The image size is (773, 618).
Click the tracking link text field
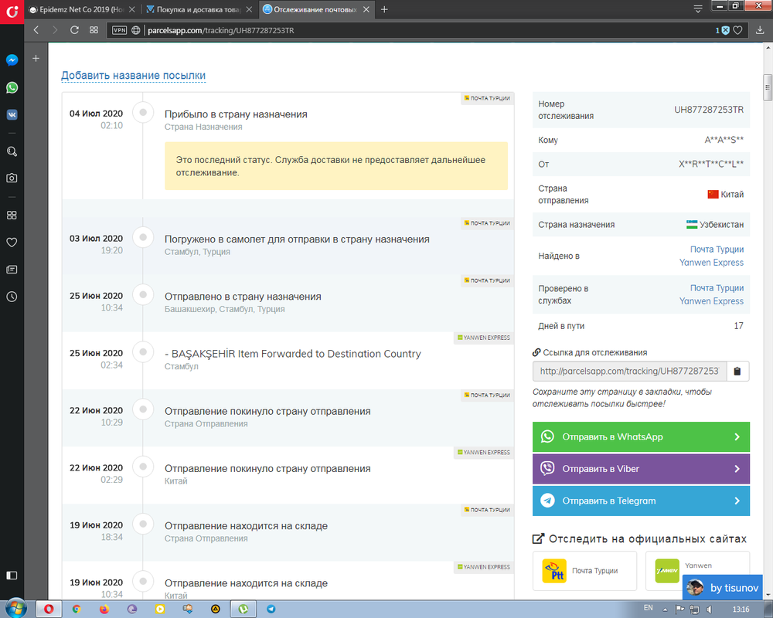(629, 372)
